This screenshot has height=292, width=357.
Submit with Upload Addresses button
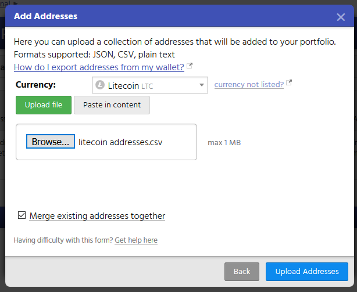[x=307, y=272]
